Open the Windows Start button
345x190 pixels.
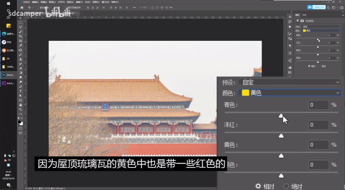pos(8,4)
